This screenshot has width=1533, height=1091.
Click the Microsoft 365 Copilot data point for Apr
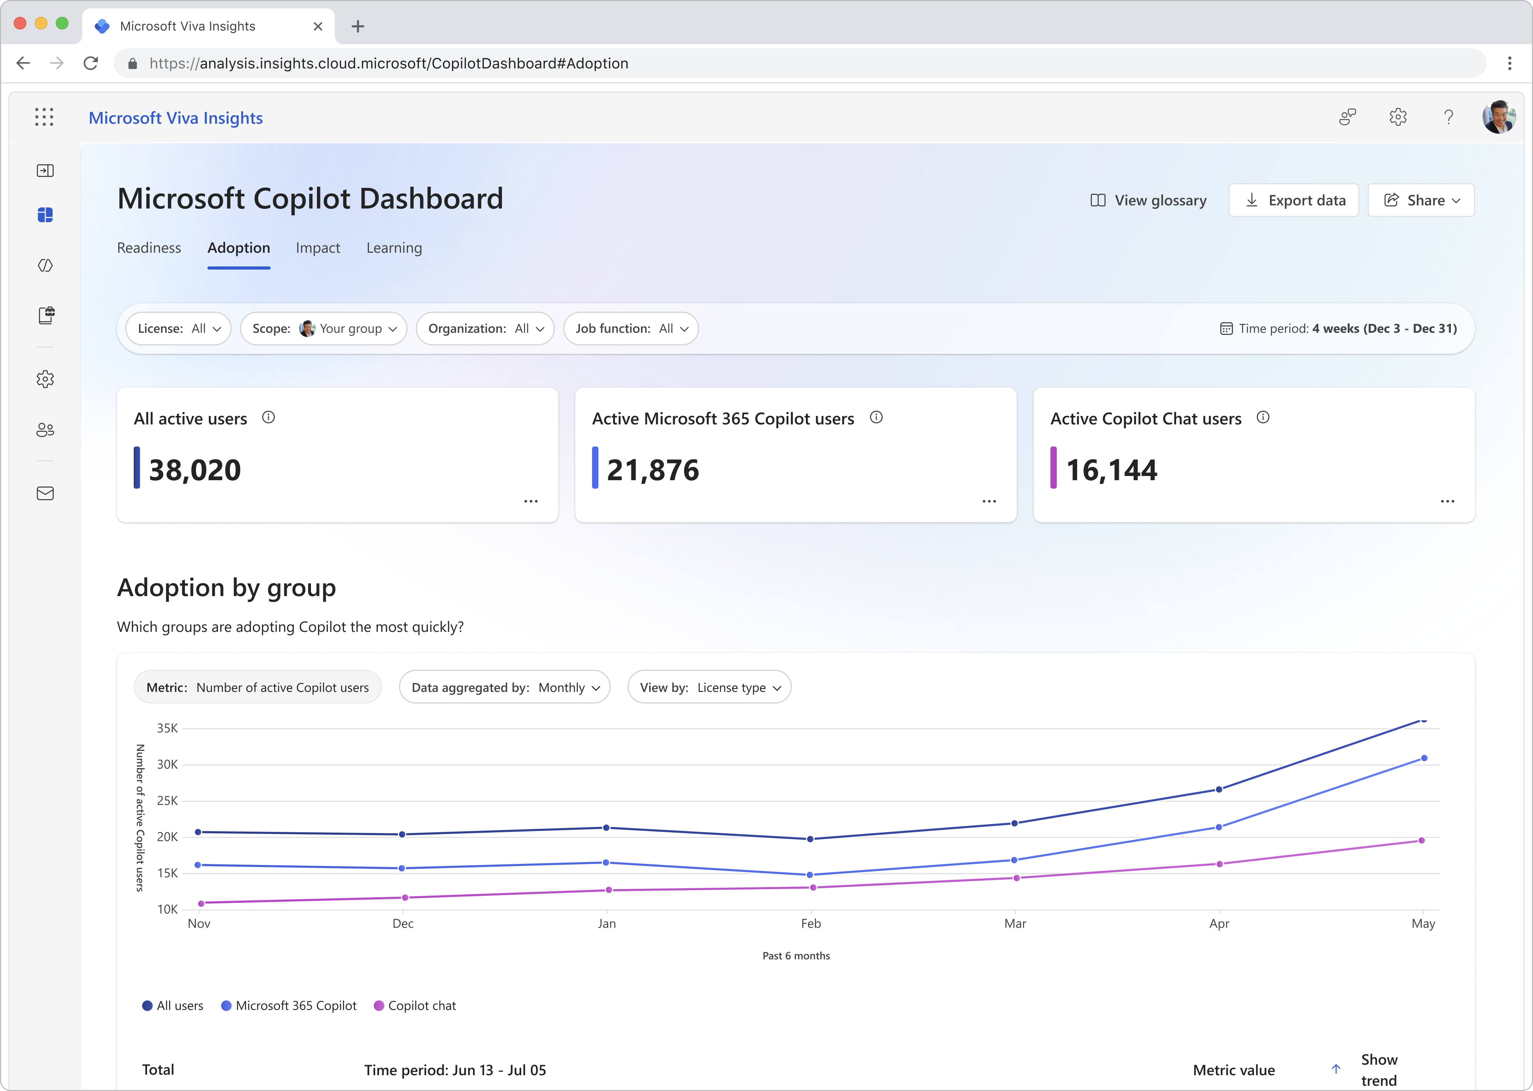coord(1219,827)
